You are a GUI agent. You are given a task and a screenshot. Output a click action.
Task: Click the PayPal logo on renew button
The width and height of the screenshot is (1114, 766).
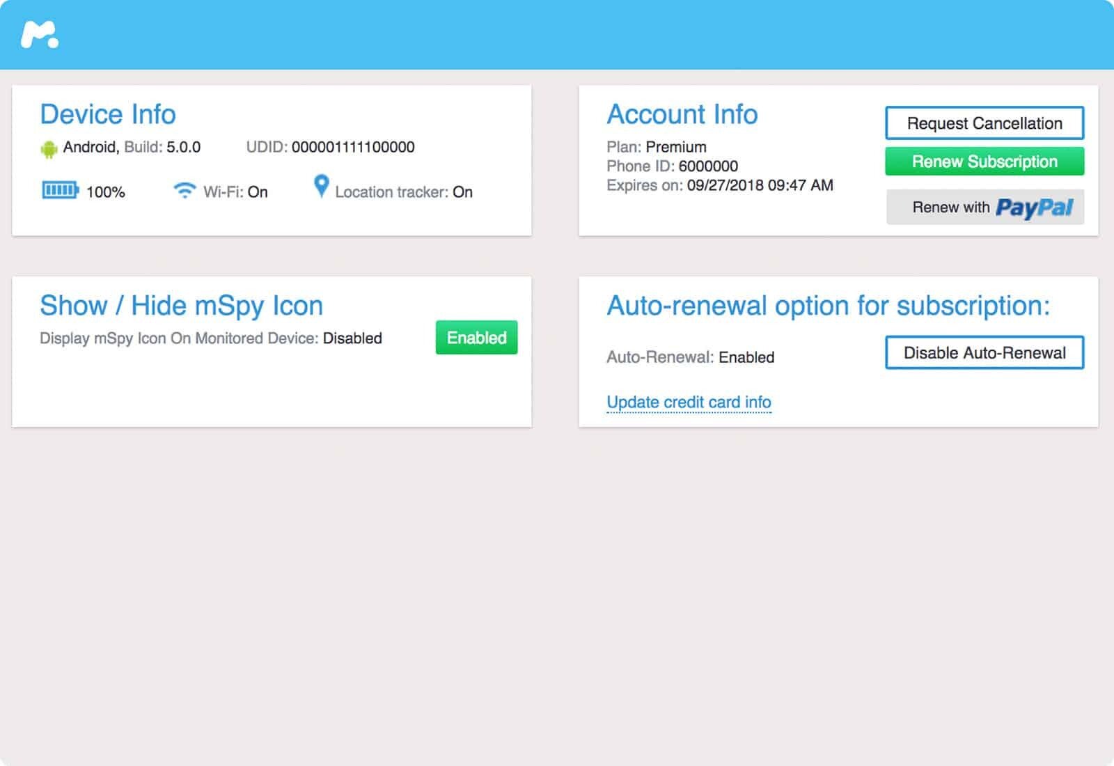1035,208
